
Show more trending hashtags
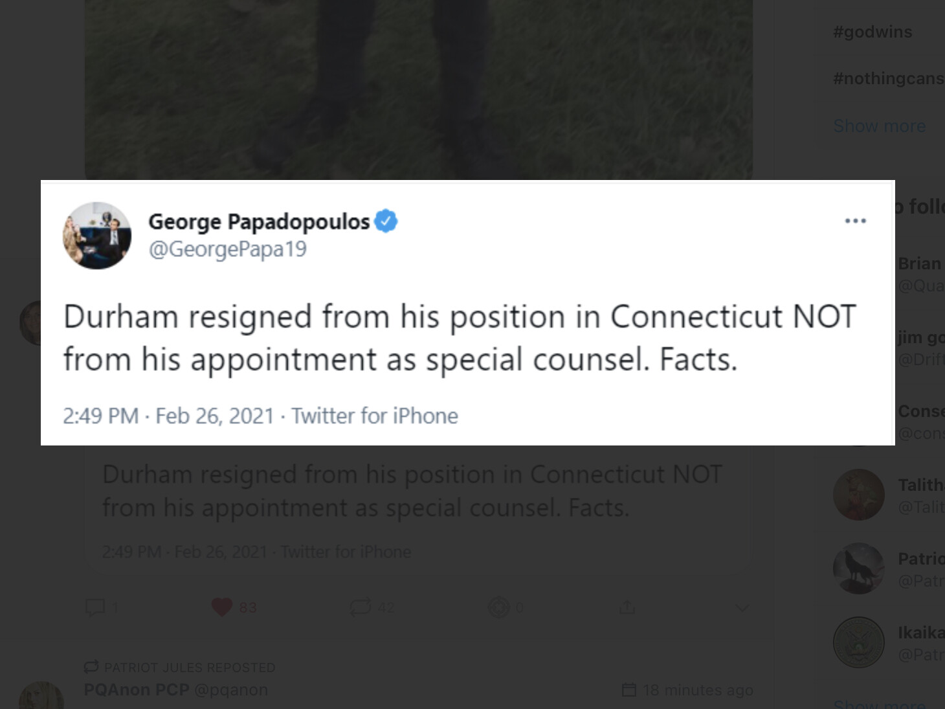pos(879,126)
